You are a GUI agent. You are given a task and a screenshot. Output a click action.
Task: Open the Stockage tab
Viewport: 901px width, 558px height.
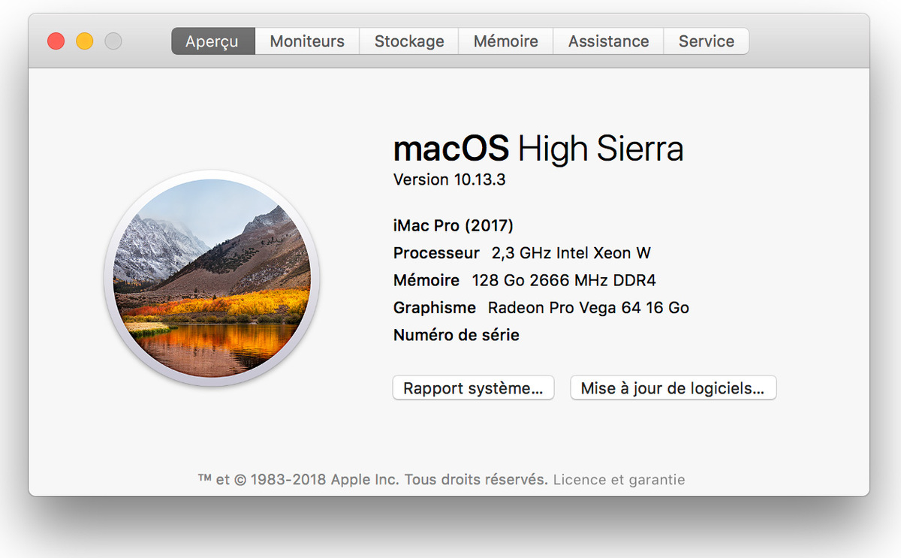[x=409, y=41]
